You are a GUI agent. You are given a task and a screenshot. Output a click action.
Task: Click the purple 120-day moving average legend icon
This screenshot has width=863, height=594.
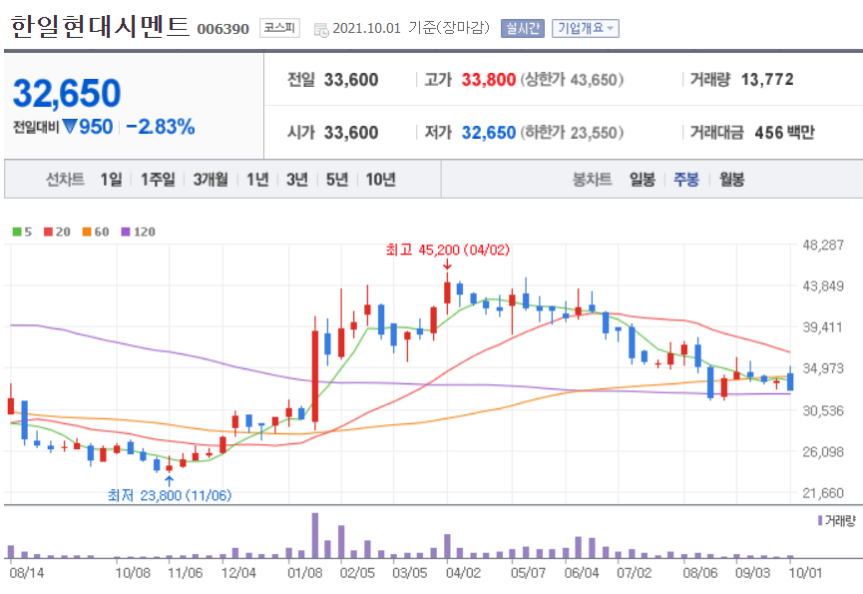(125, 231)
